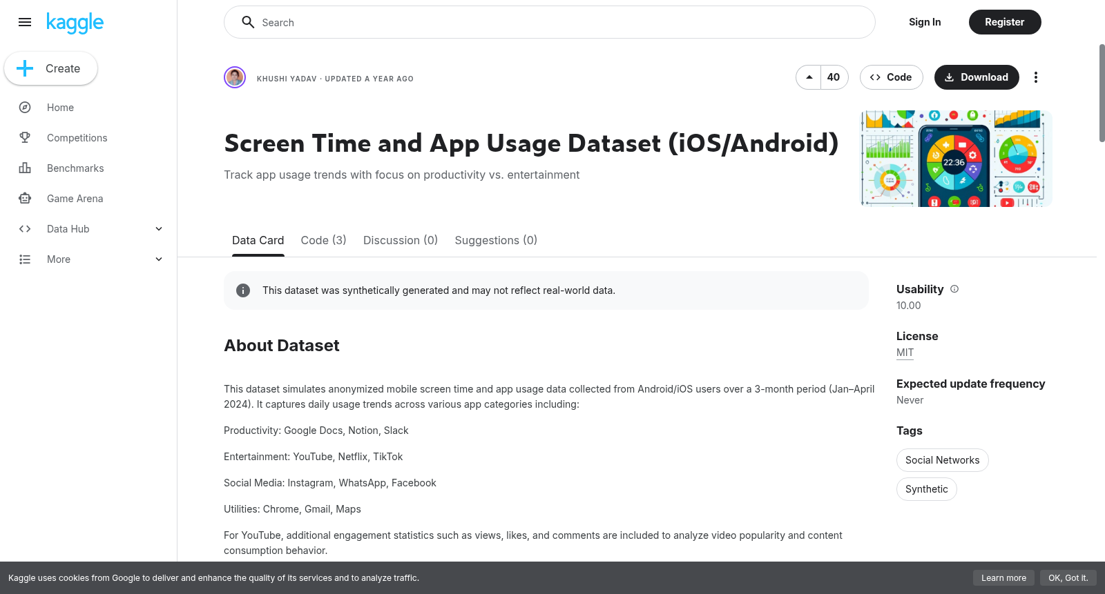The width and height of the screenshot is (1105, 594).
Task: Click the Code button near Download
Action: click(x=891, y=77)
